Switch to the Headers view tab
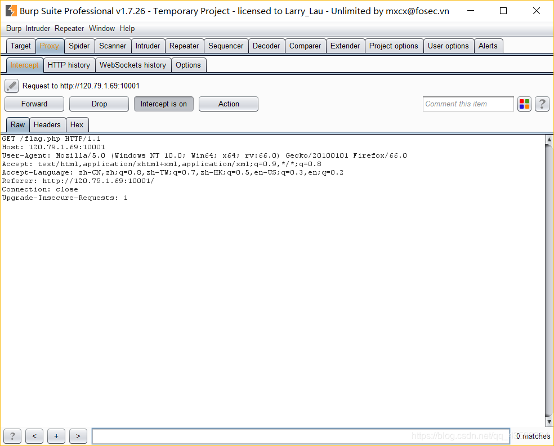 47,125
